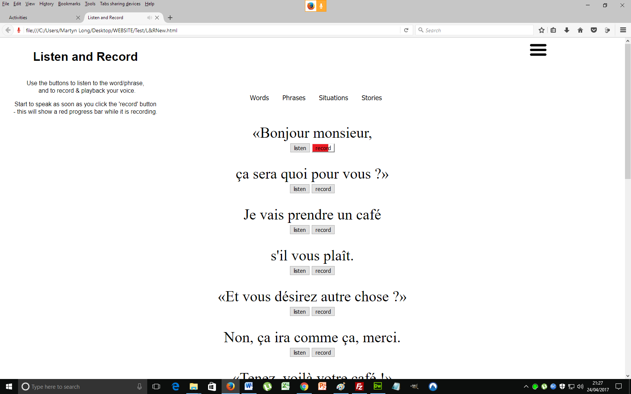The height and width of the screenshot is (394, 631).
Task: Bookmark this page with the star icon
Action: [541, 30]
